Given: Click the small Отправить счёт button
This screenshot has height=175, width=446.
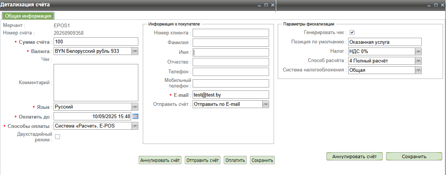Looking at the screenshot, I should tap(202, 160).
